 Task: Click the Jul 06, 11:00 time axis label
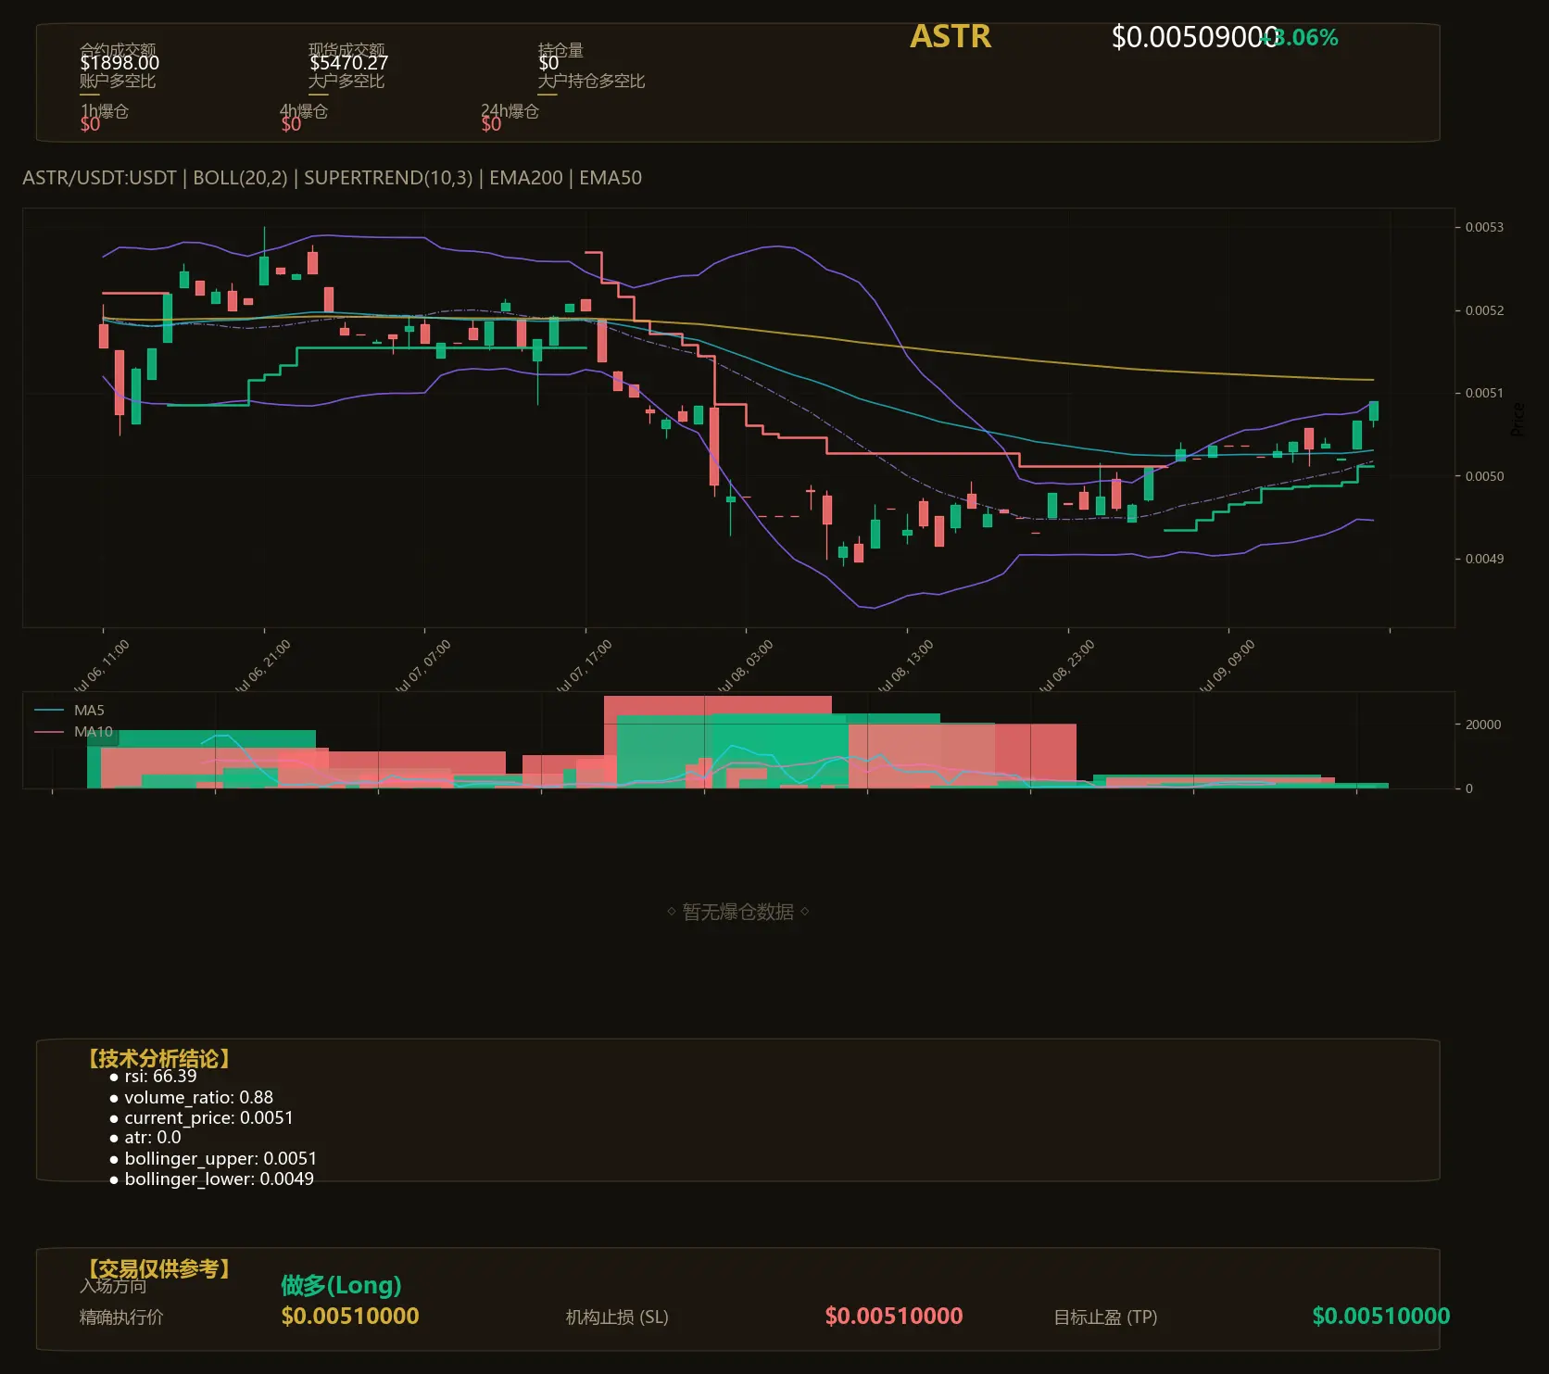[x=102, y=665]
